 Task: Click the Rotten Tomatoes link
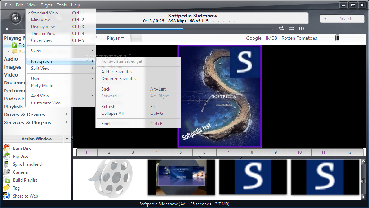click(x=299, y=38)
